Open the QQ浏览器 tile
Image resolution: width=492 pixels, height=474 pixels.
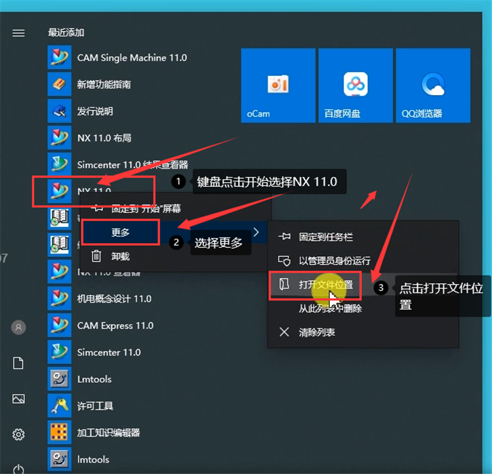(433, 85)
